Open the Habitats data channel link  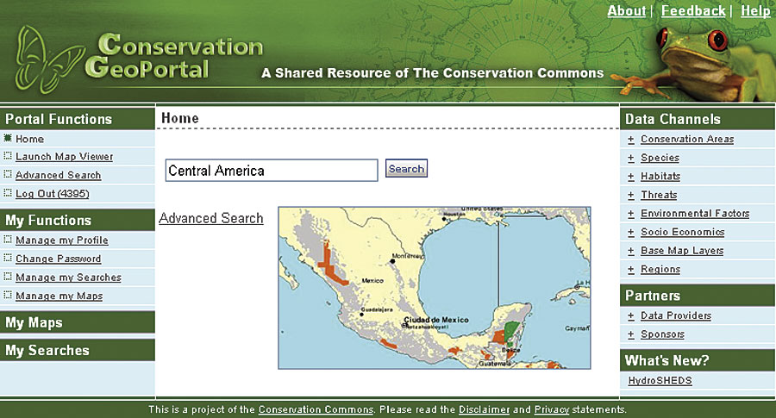(x=660, y=177)
